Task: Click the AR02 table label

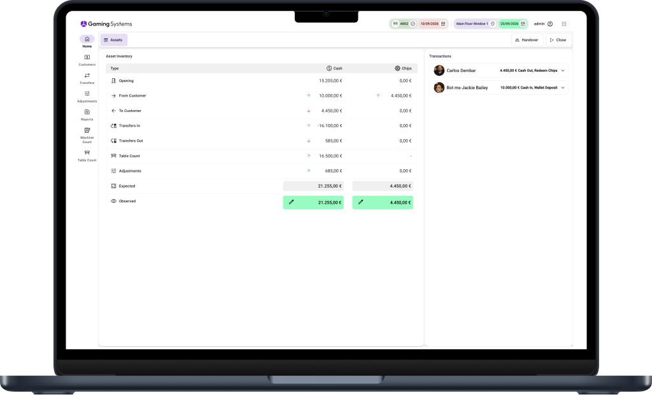Action: [404, 24]
